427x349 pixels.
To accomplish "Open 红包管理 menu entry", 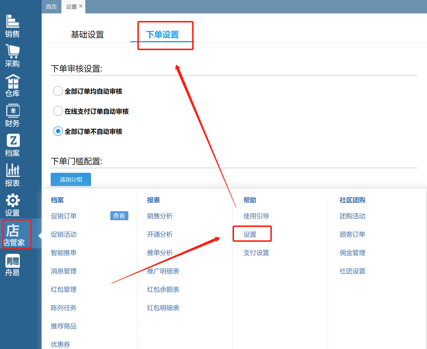I will pos(64,290).
